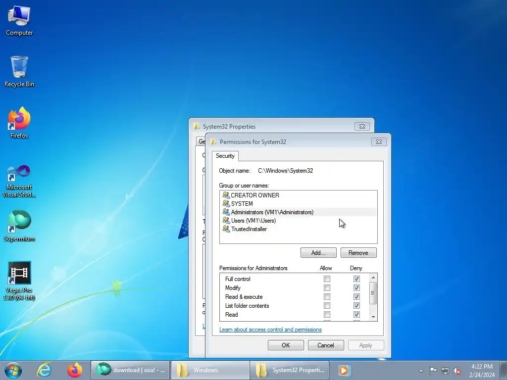Click the Security tab
The image size is (507, 380).
click(225, 156)
